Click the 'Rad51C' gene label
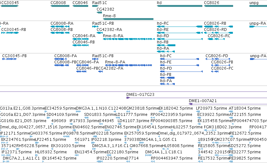Viewport: 267px width, 163px height. point(99,3)
